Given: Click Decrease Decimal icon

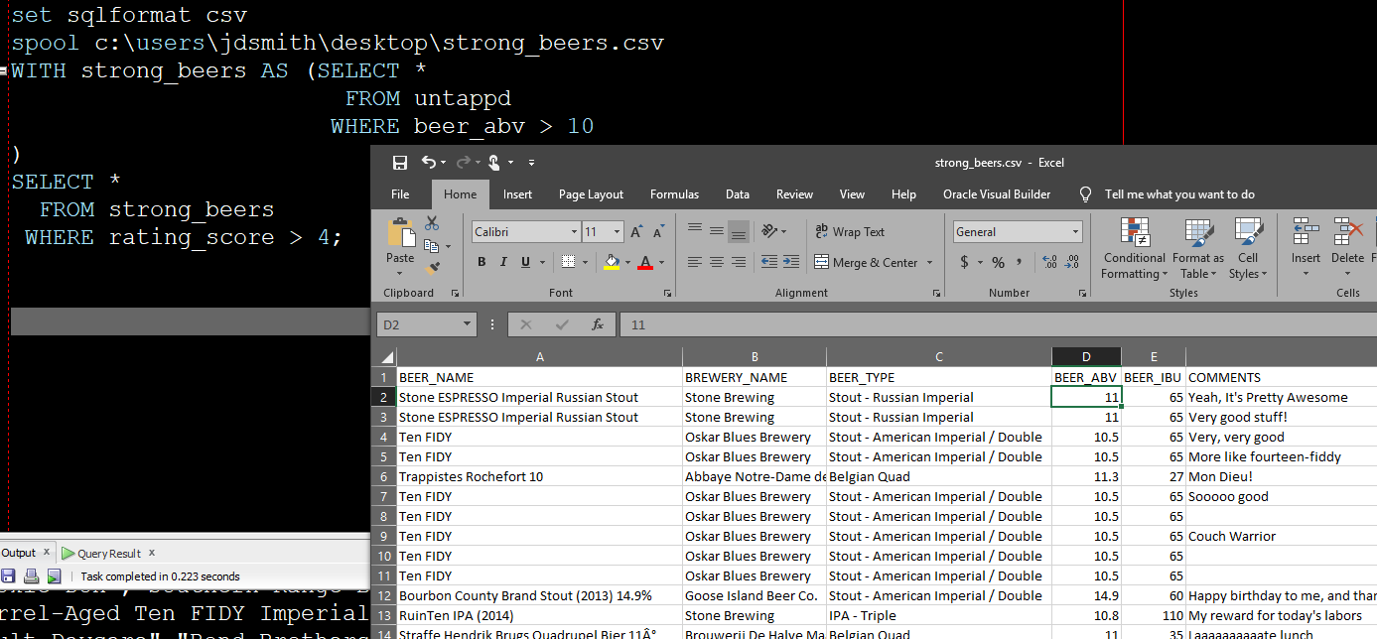Looking at the screenshot, I should (x=1071, y=262).
